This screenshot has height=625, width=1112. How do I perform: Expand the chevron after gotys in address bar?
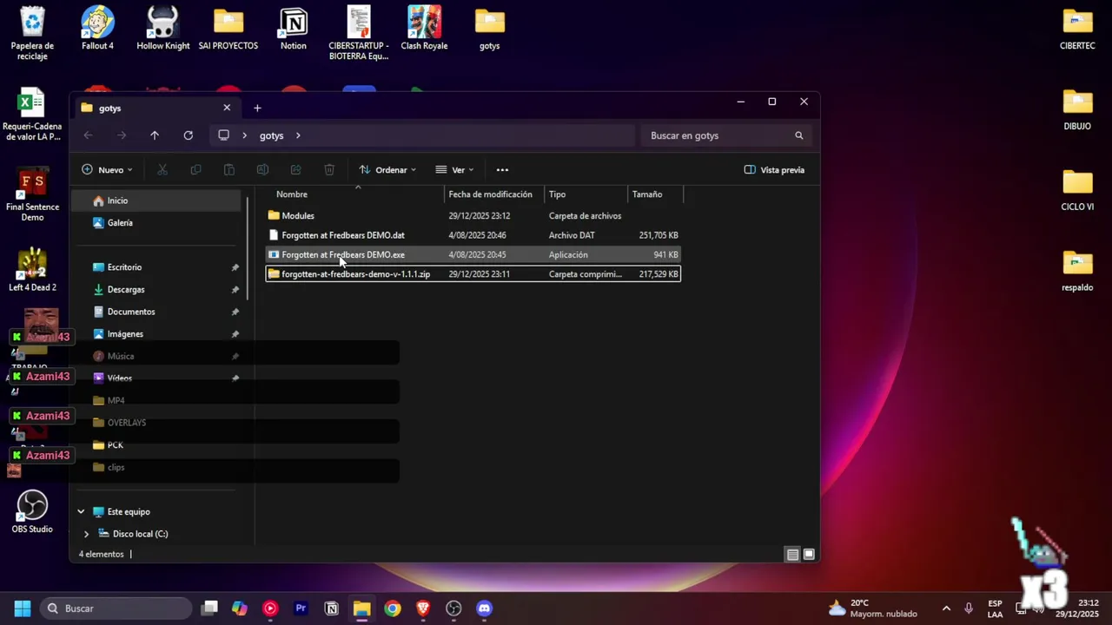pos(298,135)
